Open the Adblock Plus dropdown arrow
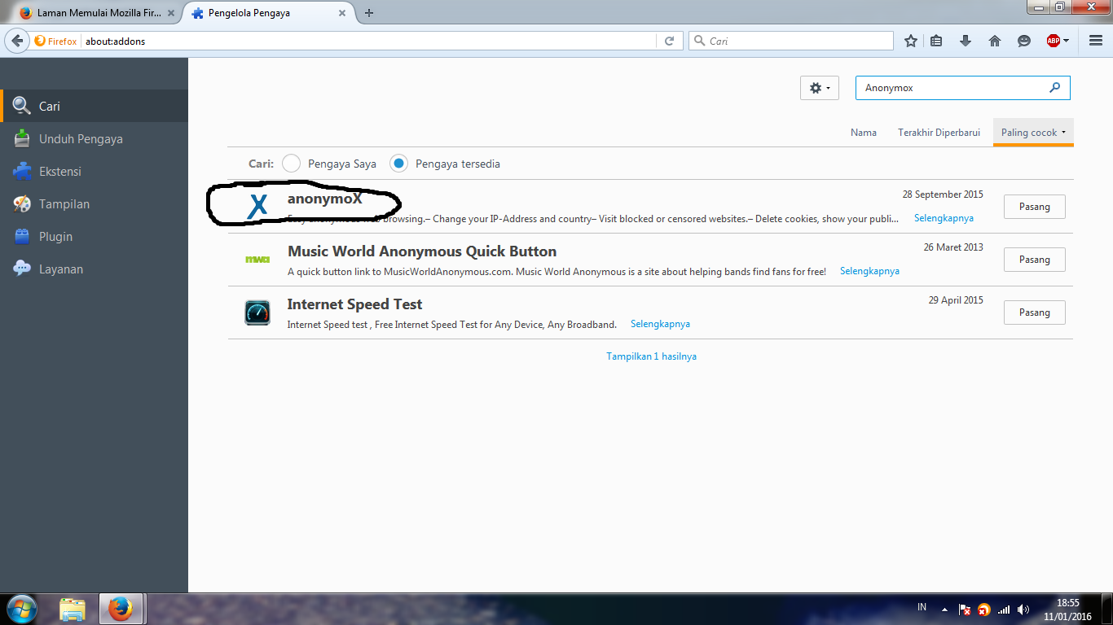The width and height of the screenshot is (1113, 625). pyautogui.click(x=1067, y=41)
